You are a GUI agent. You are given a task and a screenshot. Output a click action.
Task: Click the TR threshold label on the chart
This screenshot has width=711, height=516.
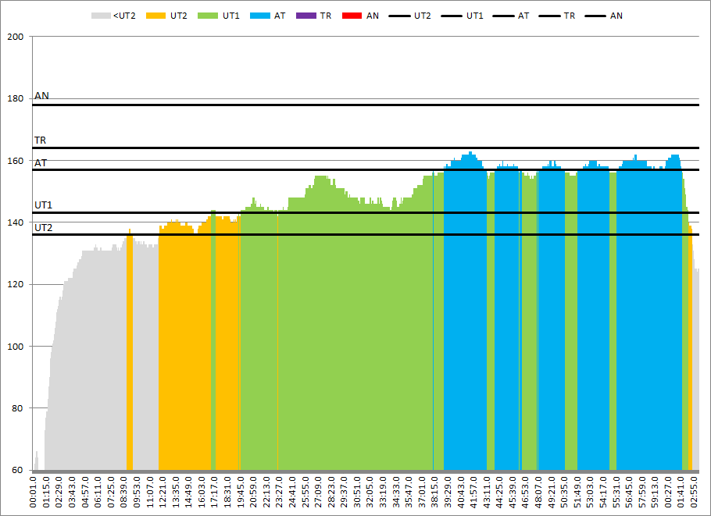pos(40,141)
